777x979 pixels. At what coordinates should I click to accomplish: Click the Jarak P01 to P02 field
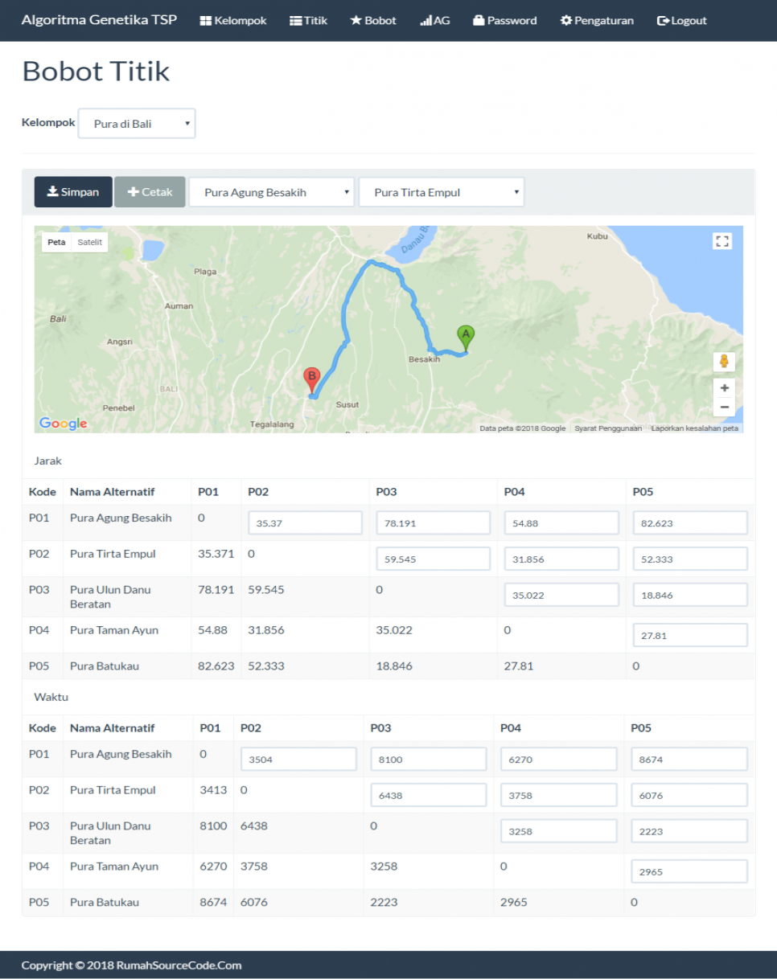[x=305, y=523]
